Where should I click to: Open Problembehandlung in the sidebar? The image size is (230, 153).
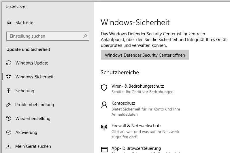click(35, 105)
